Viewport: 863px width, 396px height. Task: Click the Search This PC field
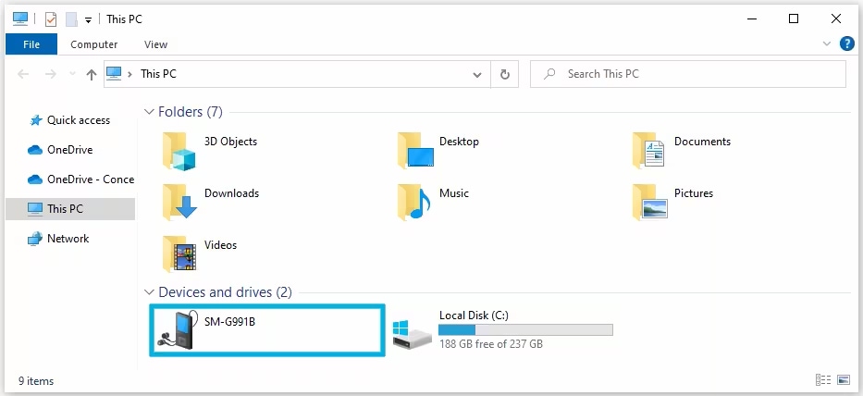[x=688, y=74]
